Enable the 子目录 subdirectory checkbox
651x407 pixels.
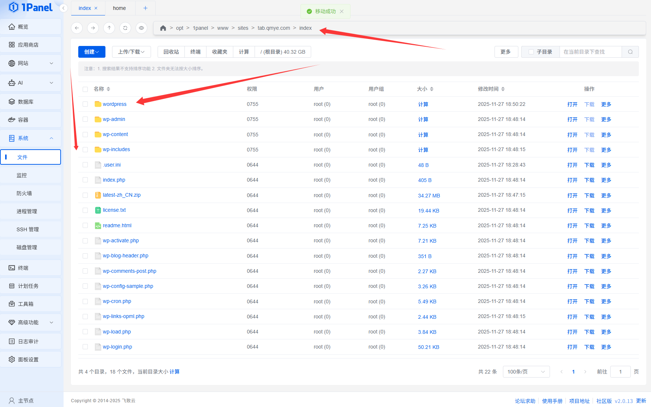(531, 52)
